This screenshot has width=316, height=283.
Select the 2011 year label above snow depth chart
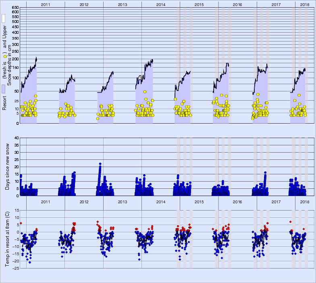click(46, 4)
